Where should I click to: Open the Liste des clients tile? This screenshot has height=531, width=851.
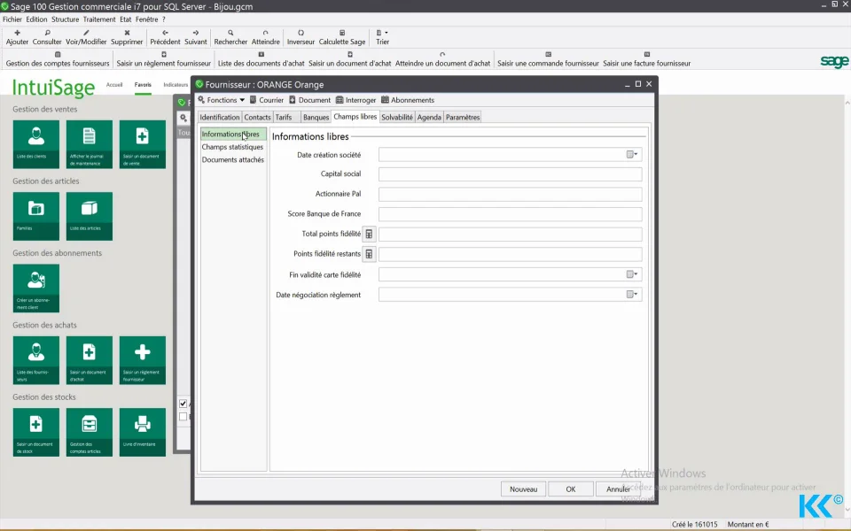(x=36, y=144)
